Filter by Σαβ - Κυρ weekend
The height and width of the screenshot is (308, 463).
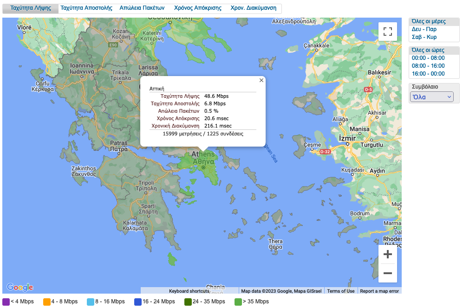[424, 37]
